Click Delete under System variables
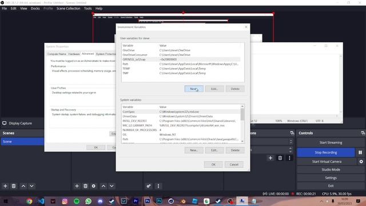The width and height of the screenshot is (366, 206). 235,150
